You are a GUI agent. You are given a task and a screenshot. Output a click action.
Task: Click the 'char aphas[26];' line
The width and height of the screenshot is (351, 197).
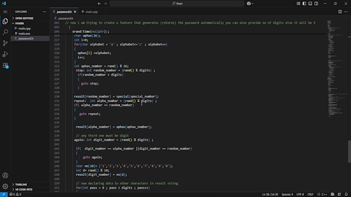click(87, 36)
